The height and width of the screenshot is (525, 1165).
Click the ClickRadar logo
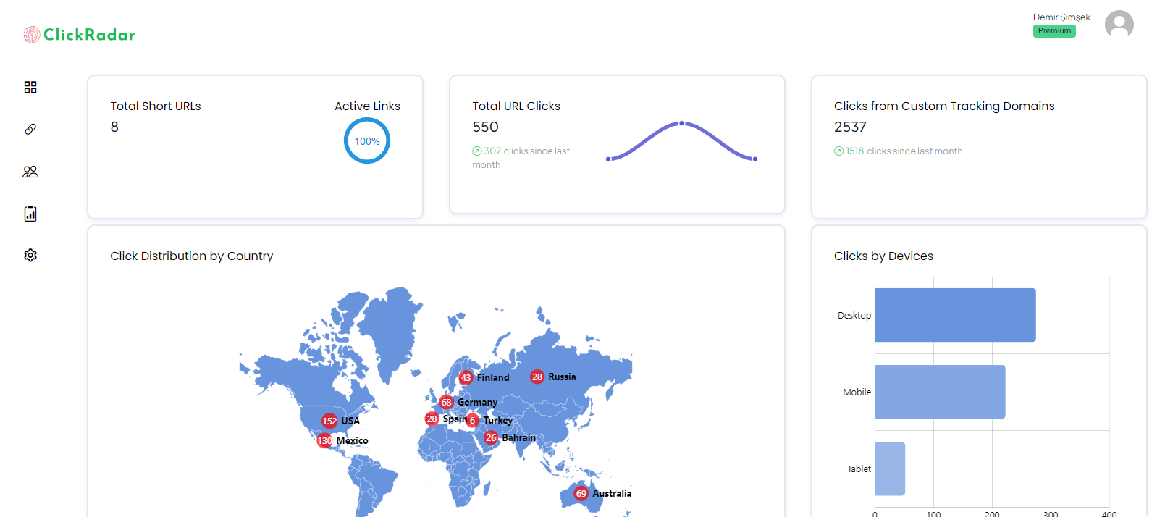80,35
